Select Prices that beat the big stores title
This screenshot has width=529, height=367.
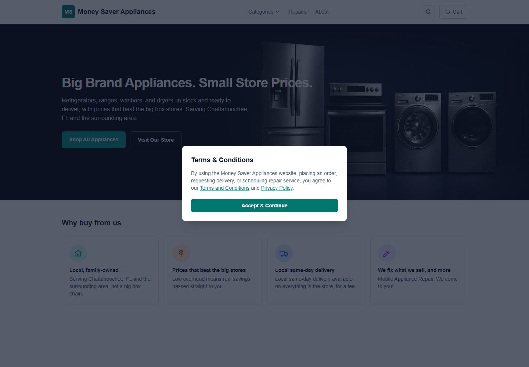pyautogui.click(x=209, y=270)
